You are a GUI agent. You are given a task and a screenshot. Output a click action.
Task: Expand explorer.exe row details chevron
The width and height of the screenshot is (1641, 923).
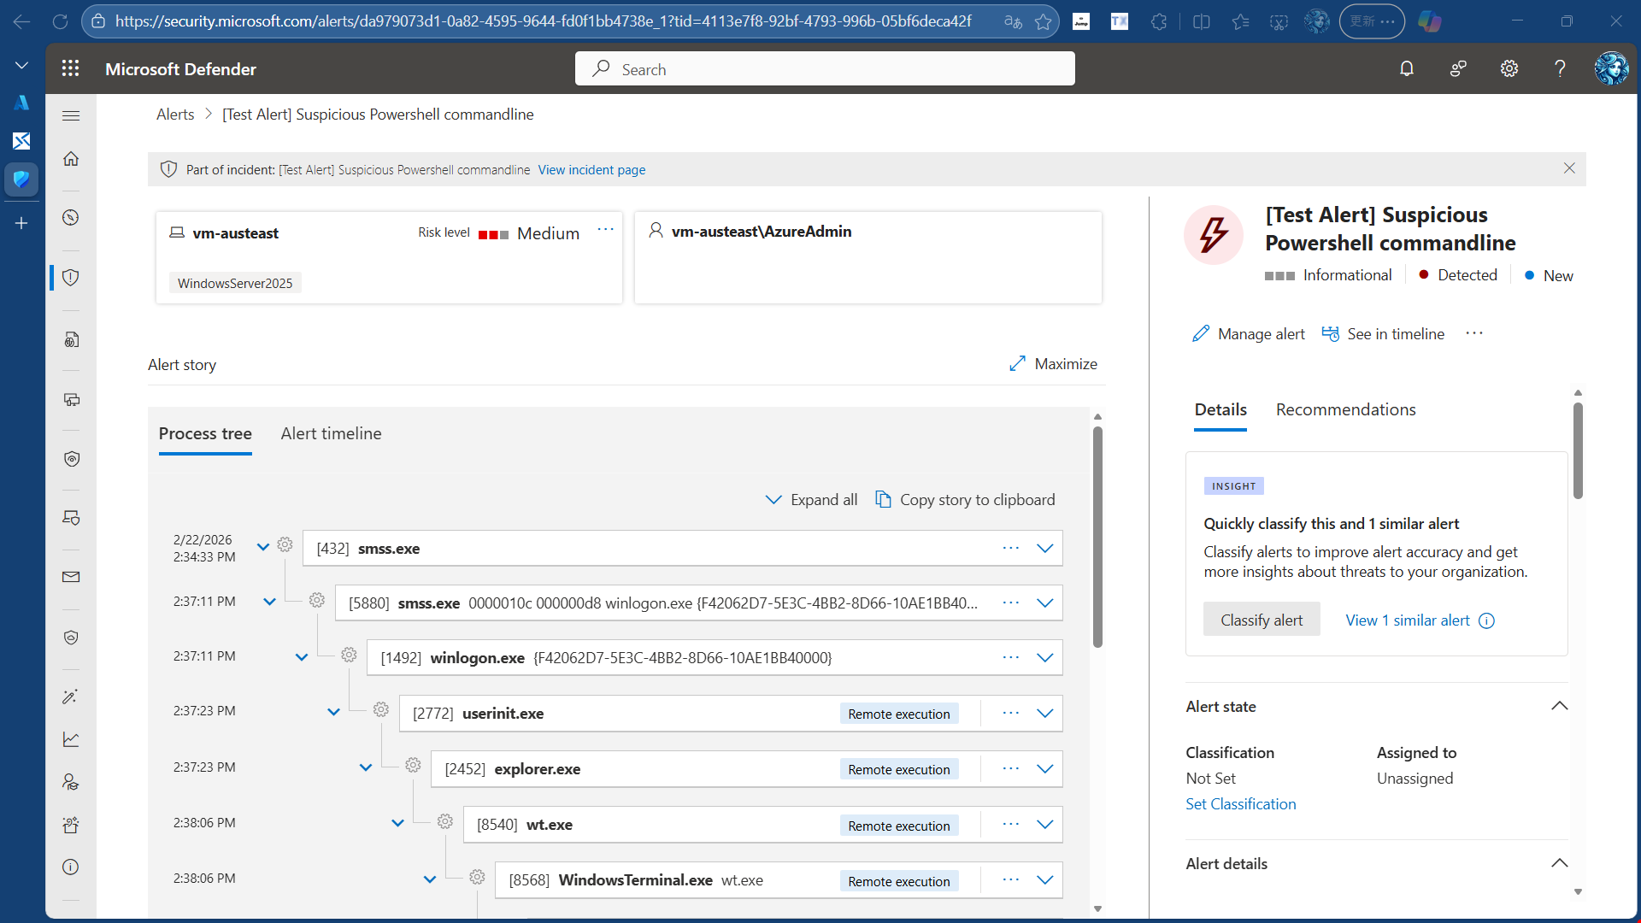click(1044, 768)
